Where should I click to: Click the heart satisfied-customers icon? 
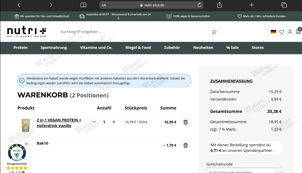[239, 16]
